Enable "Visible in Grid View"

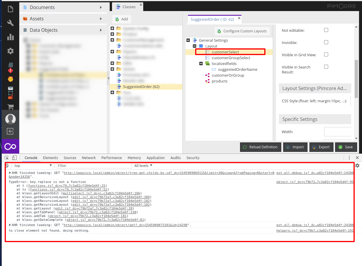(326, 54)
